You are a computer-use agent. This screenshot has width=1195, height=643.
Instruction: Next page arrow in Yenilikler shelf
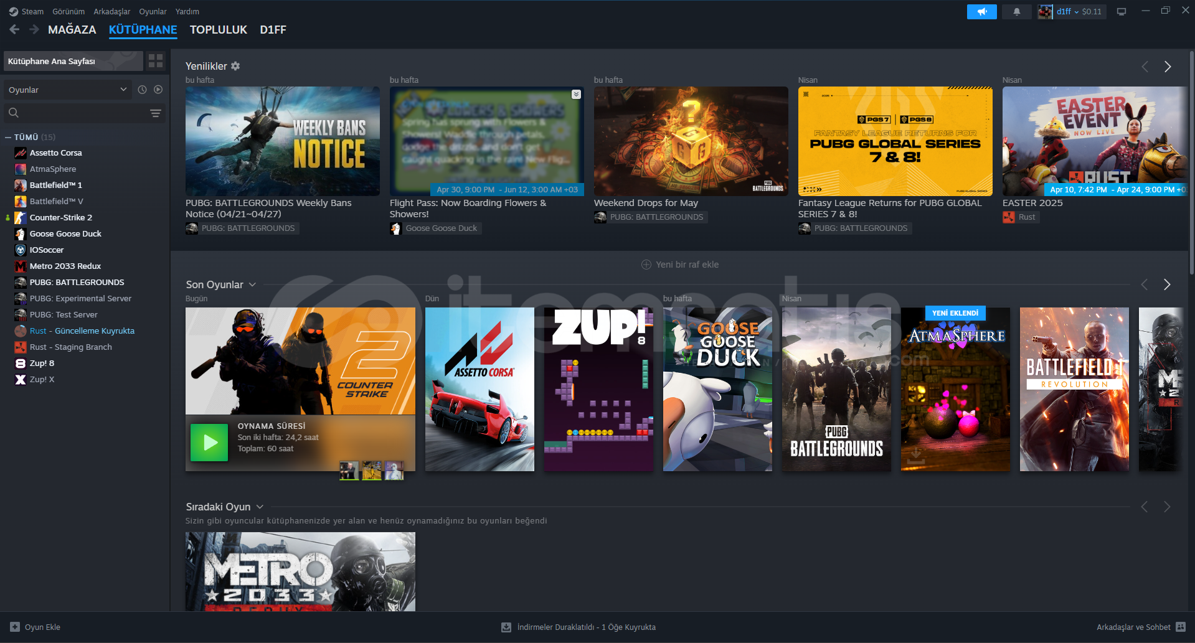pyautogui.click(x=1168, y=67)
